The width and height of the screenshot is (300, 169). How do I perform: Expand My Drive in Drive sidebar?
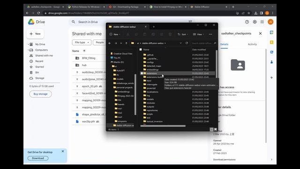(28, 44)
